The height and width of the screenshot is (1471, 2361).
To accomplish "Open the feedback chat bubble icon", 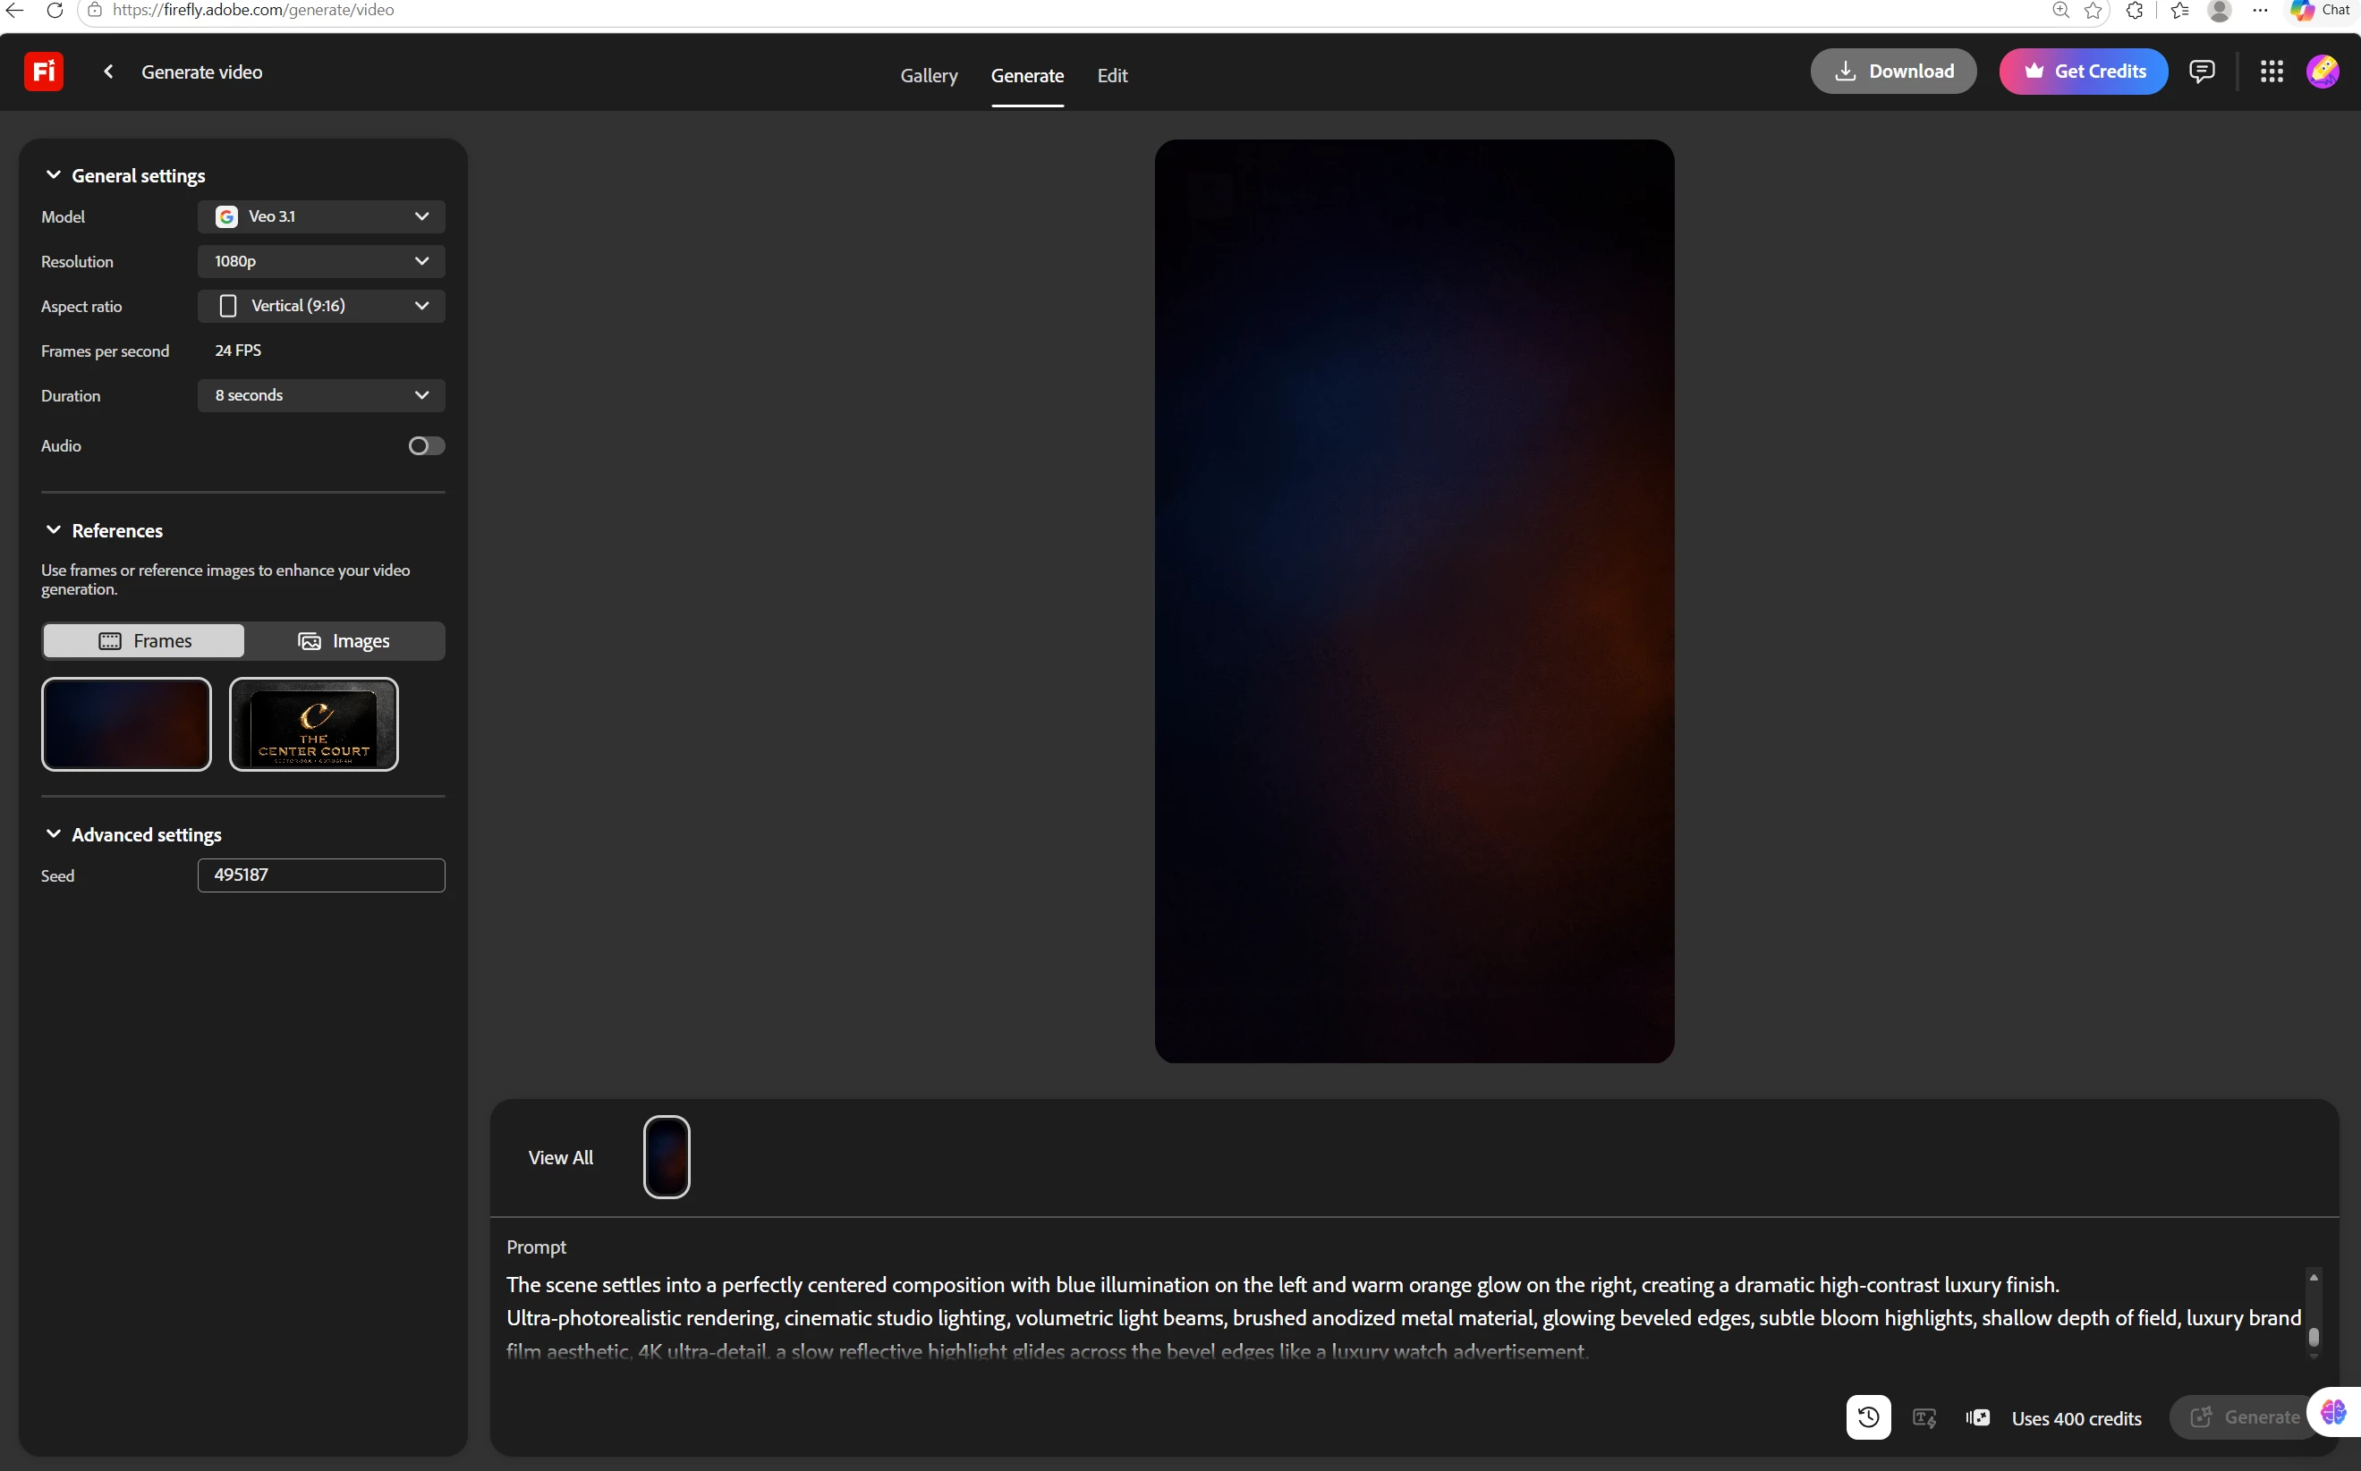I will tap(2202, 71).
